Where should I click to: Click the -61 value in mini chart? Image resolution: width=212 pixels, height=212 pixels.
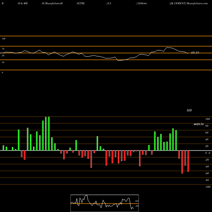pyautogui.click(x=137, y=201)
